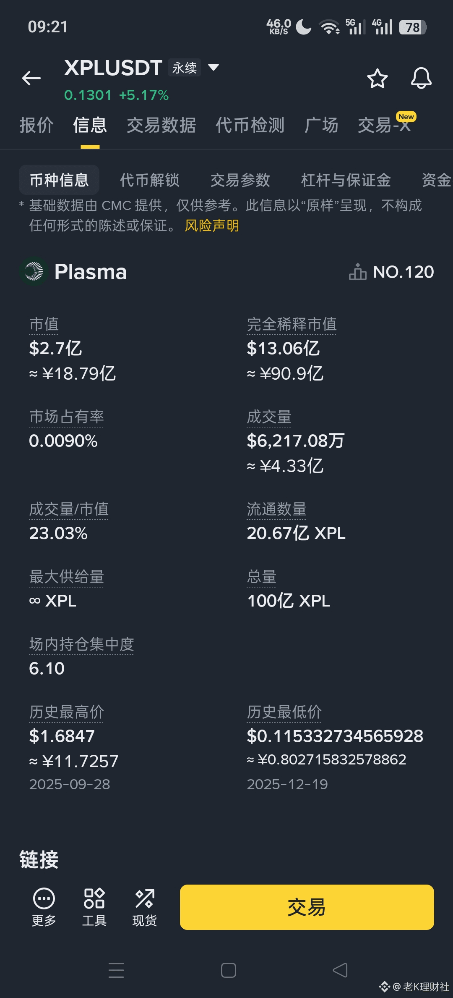This screenshot has height=998, width=453.
Task: Open price alert bell icon
Action: [421, 78]
